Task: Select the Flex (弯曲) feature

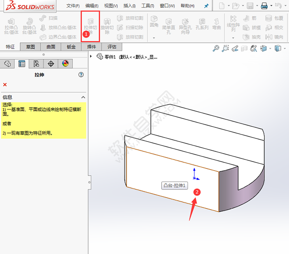Action: click(x=217, y=24)
